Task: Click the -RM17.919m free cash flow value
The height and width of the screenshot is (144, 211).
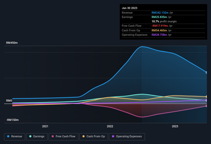Action: tap(160, 26)
